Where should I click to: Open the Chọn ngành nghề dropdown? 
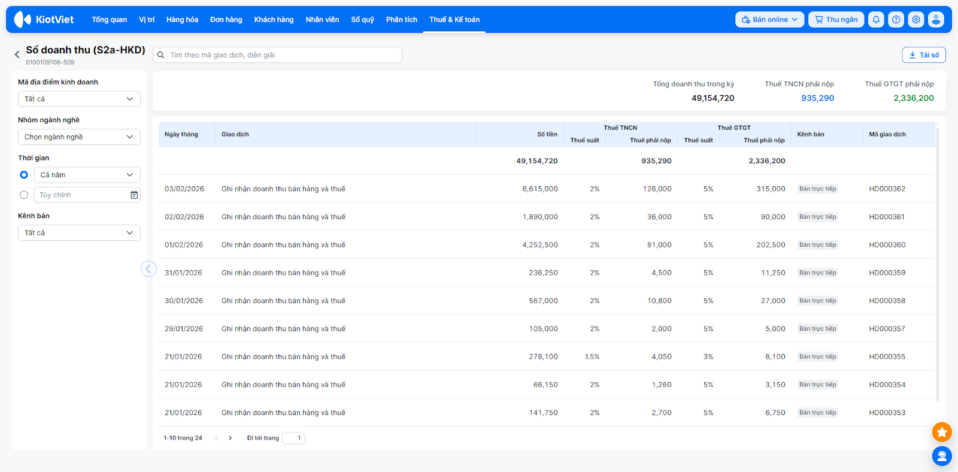pyautogui.click(x=79, y=137)
